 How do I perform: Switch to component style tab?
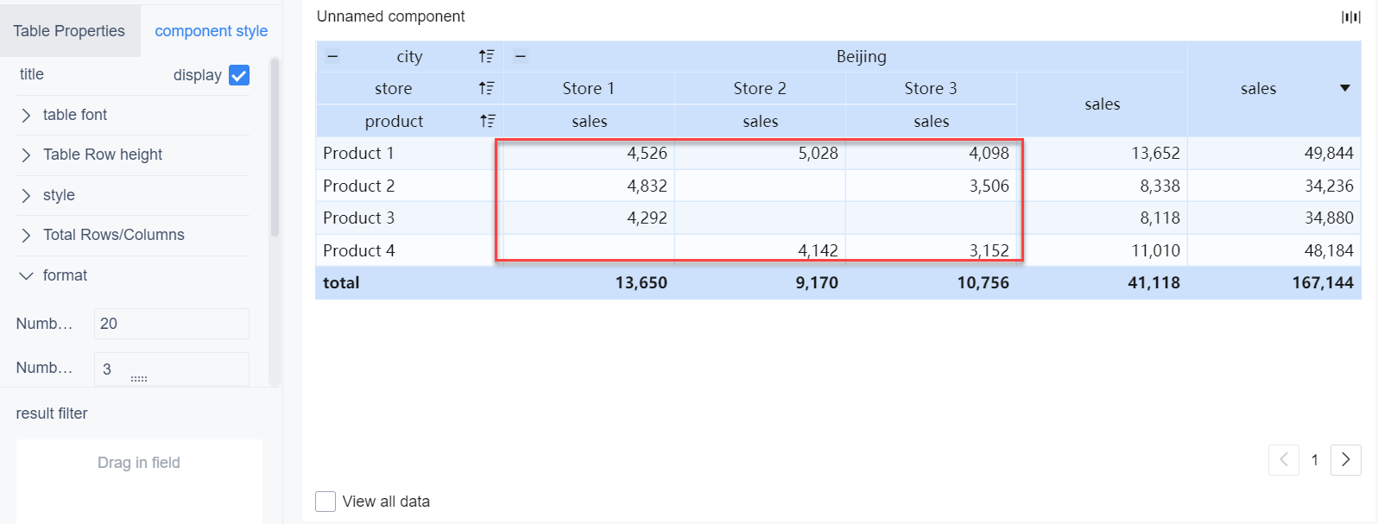click(x=212, y=31)
